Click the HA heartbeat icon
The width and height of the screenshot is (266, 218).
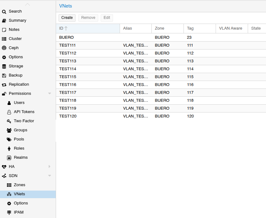coord(4,167)
